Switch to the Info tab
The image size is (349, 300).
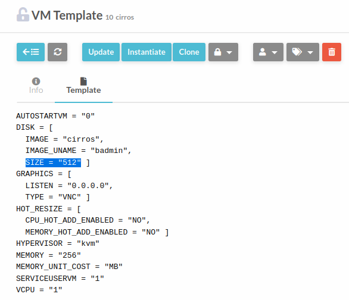coord(36,86)
